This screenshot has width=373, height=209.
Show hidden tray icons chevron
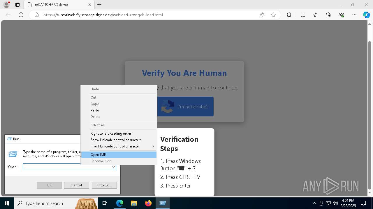tap(314, 203)
